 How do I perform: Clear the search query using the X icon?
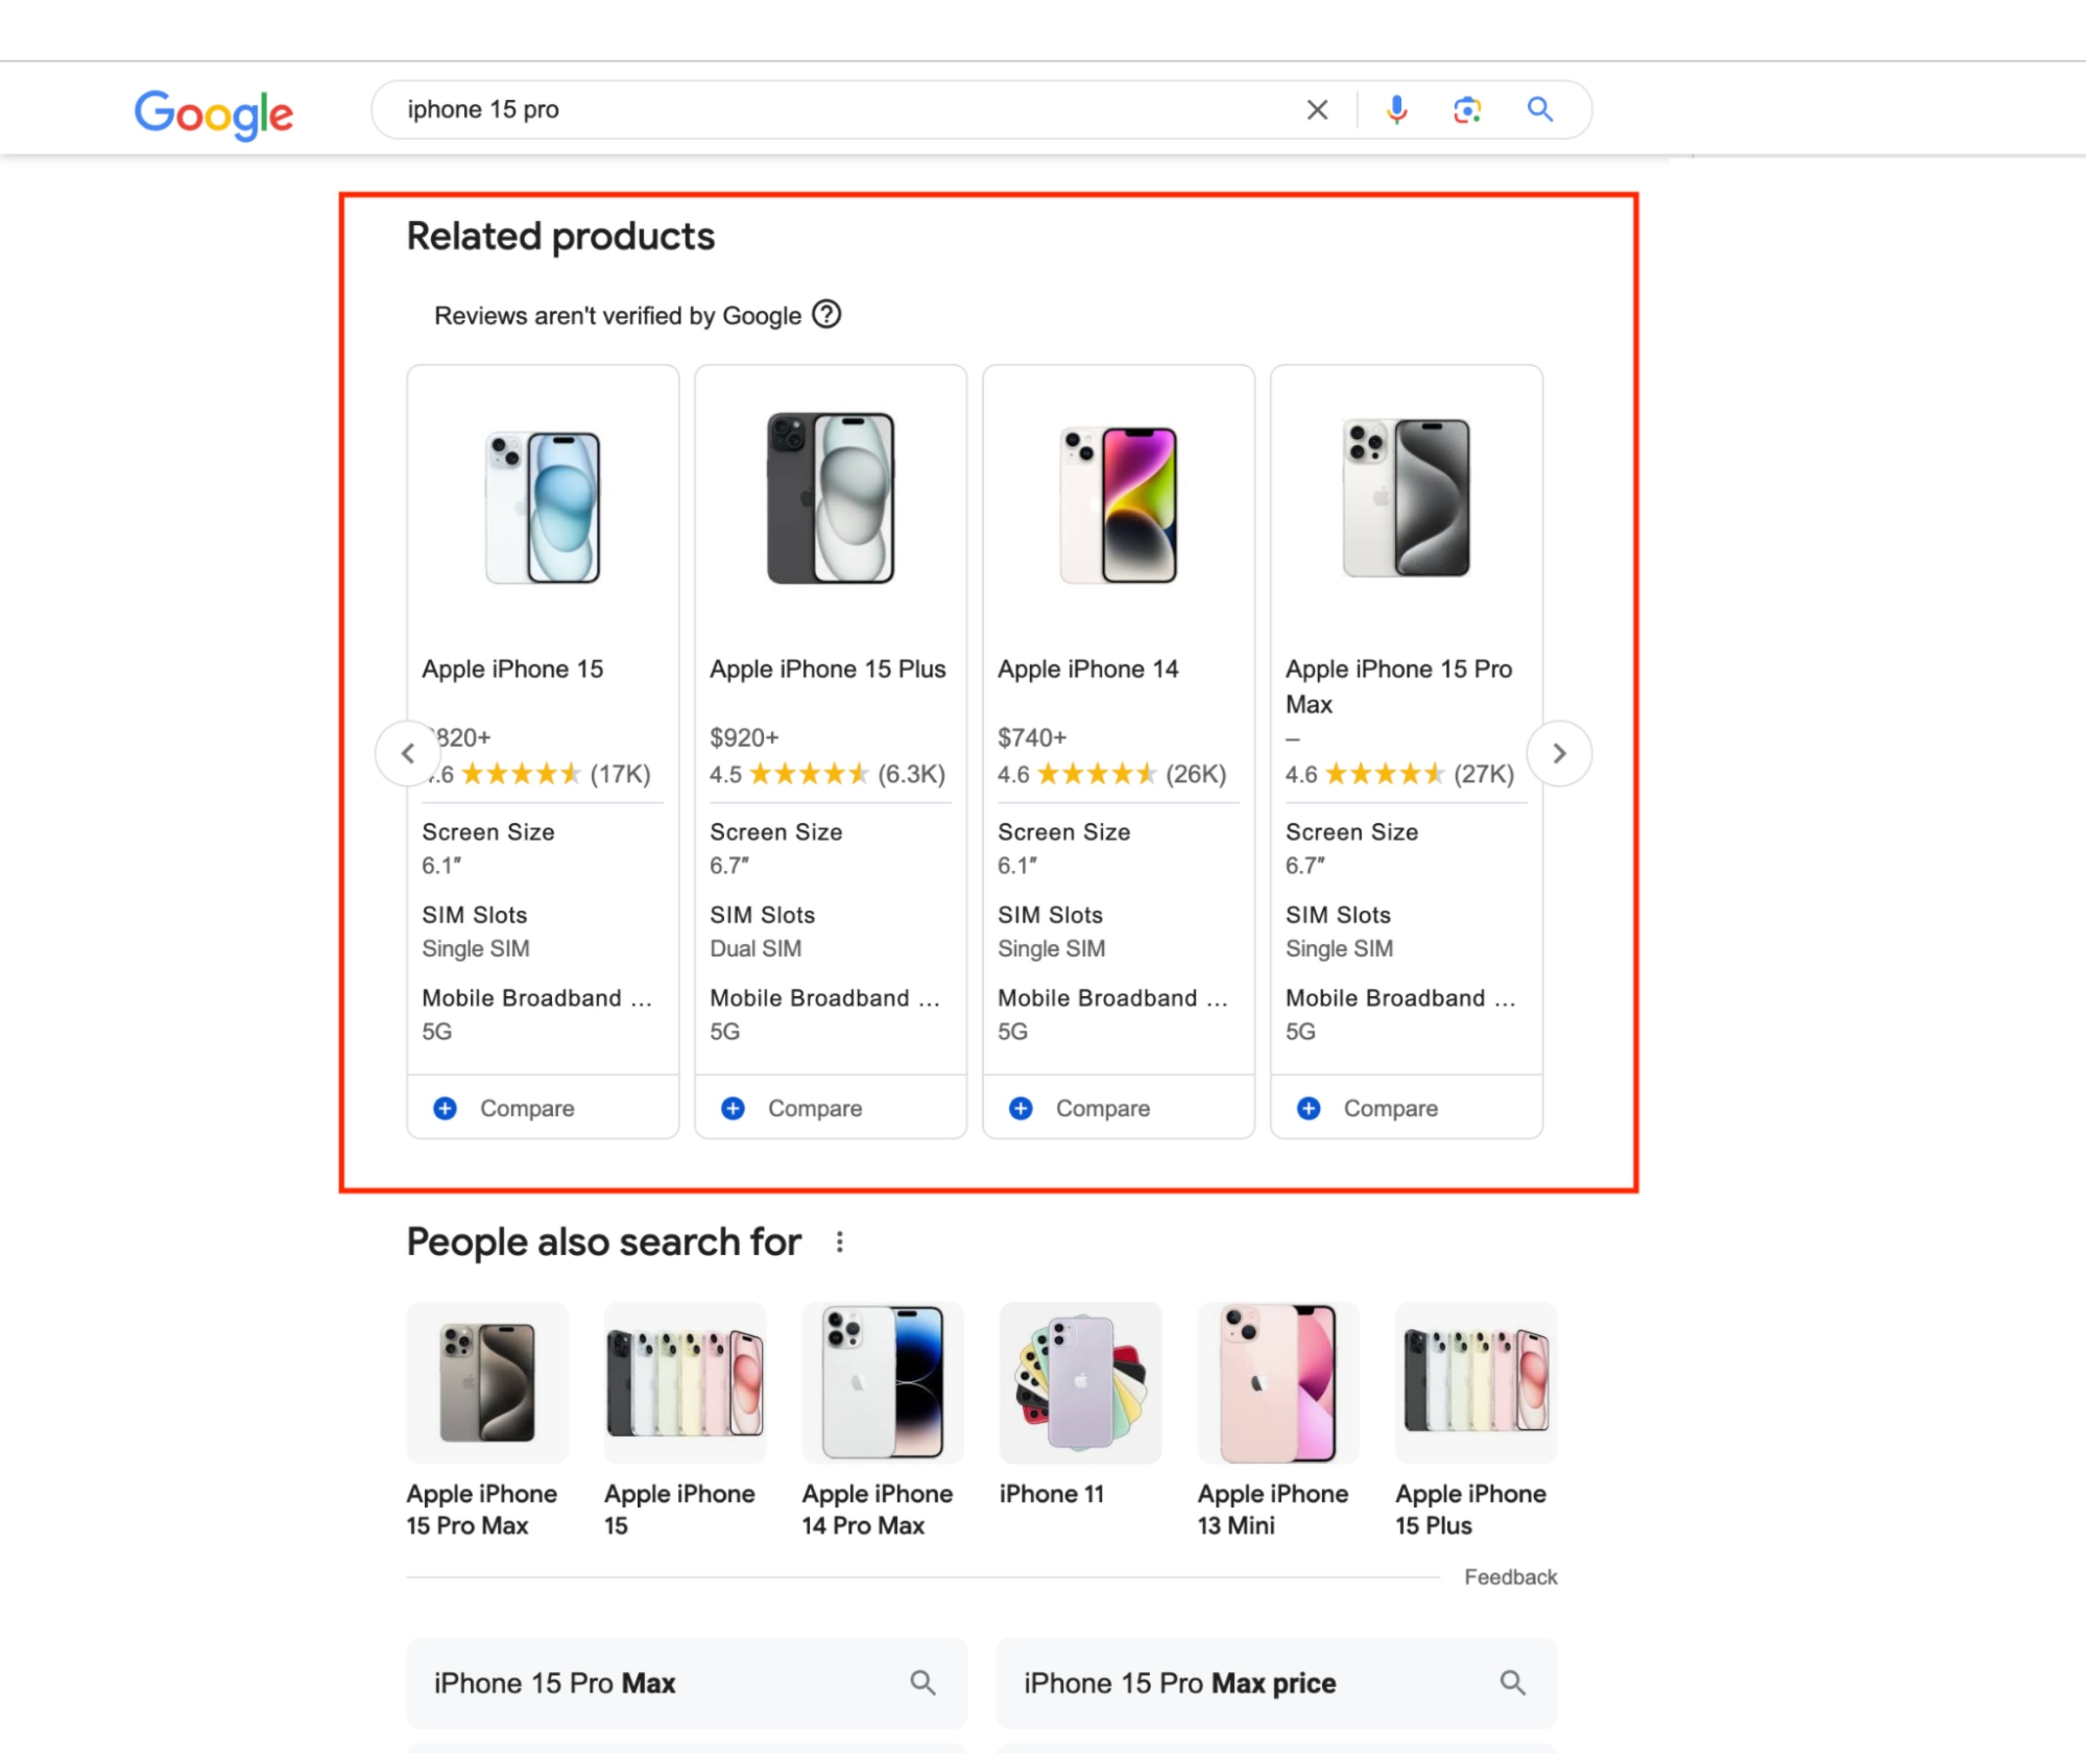coord(1317,109)
